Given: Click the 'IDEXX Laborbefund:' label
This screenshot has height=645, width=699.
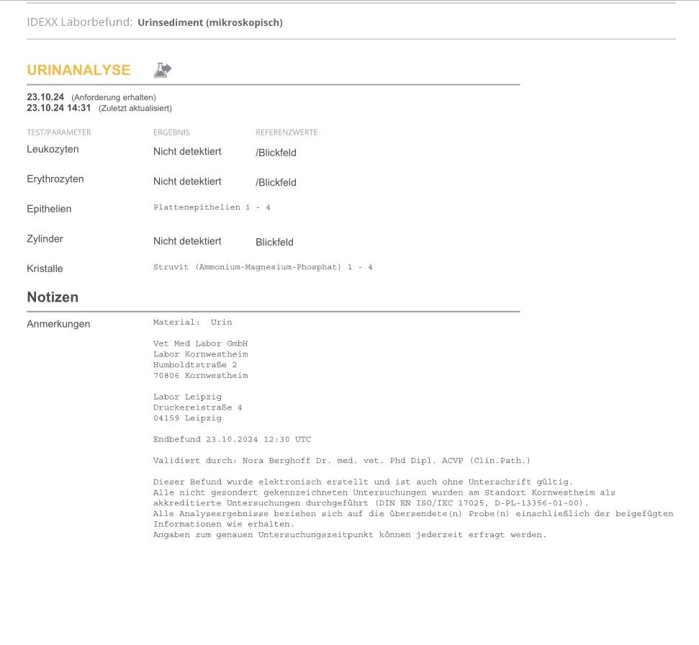Looking at the screenshot, I should tap(80, 22).
